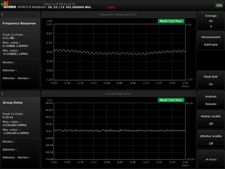Click ΔMarker field in Frequency Response panel
This screenshot has height=169, width=225.
(9, 70)
